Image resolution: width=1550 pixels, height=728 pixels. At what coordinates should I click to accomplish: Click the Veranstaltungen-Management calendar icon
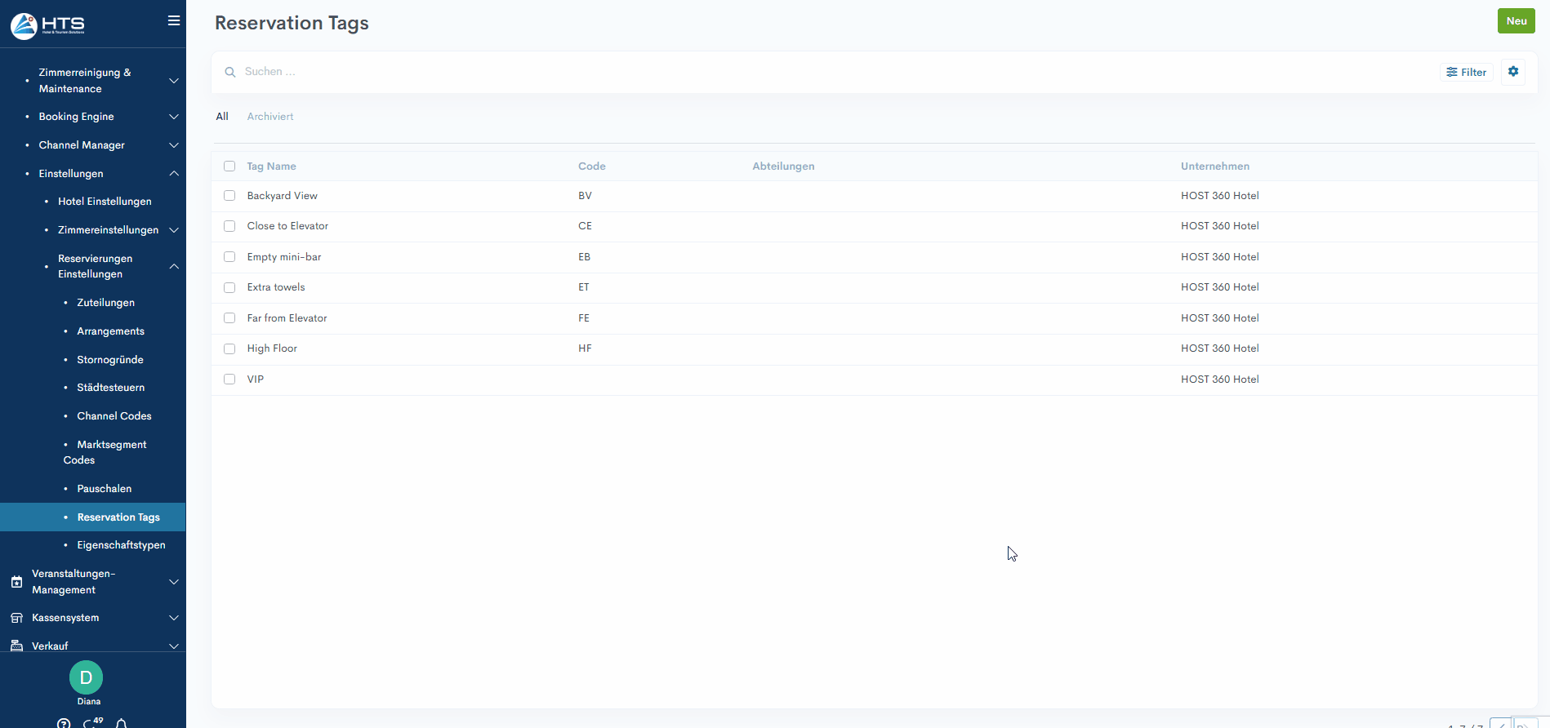16,582
